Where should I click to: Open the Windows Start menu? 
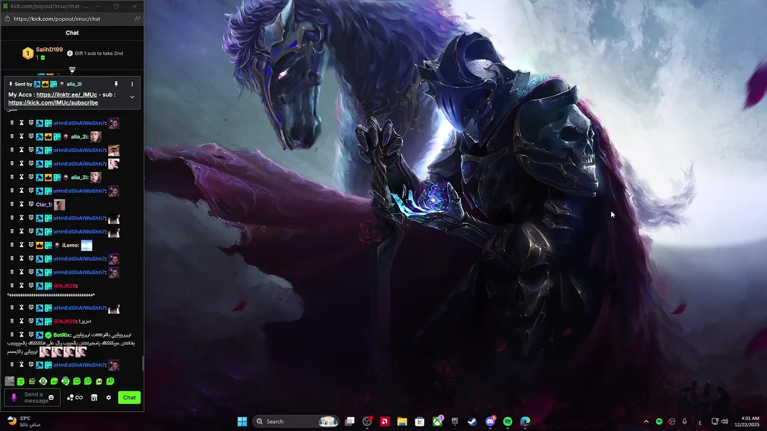[x=242, y=421]
